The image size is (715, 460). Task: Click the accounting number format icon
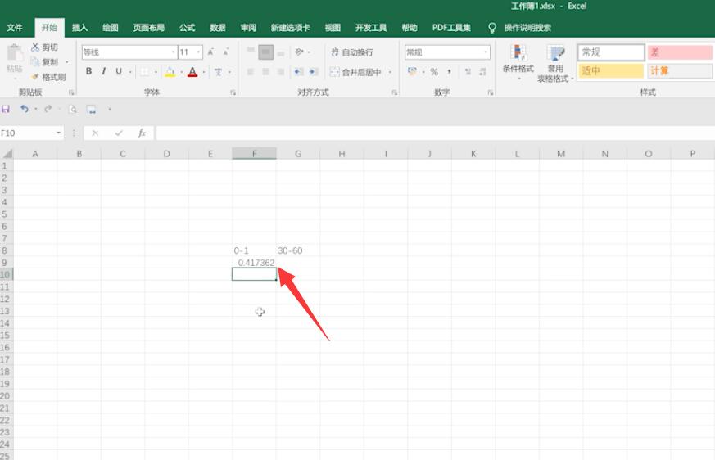tap(412, 71)
